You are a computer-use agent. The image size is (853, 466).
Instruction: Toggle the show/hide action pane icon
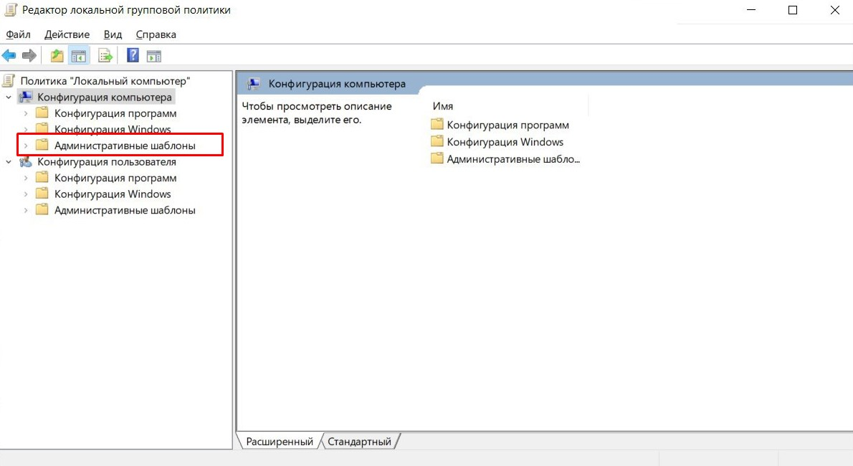[154, 55]
